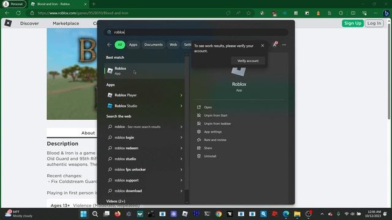Expand the 'roblox - See more search results' arrow
Screen dimensions: 392x220
181,127
